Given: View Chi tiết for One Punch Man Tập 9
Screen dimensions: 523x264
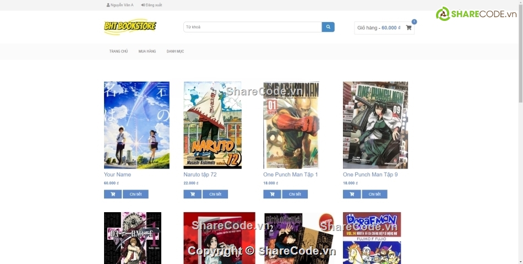Looking at the screenshot, I should [x=374, y=194].
